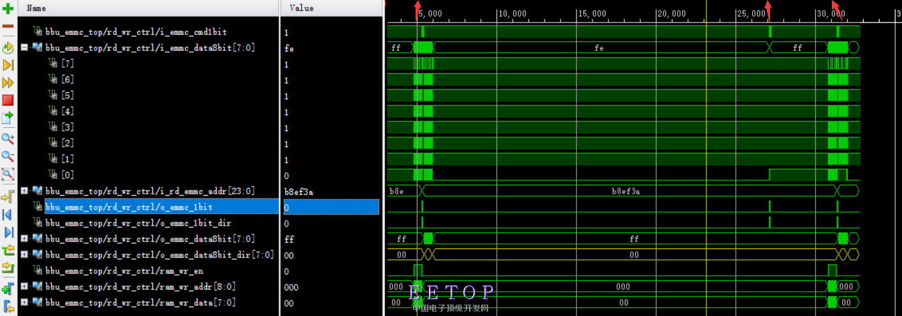Click the restart simulation icon
The height and width of the screenshot is (316, 902).
(x=8, y=48)
